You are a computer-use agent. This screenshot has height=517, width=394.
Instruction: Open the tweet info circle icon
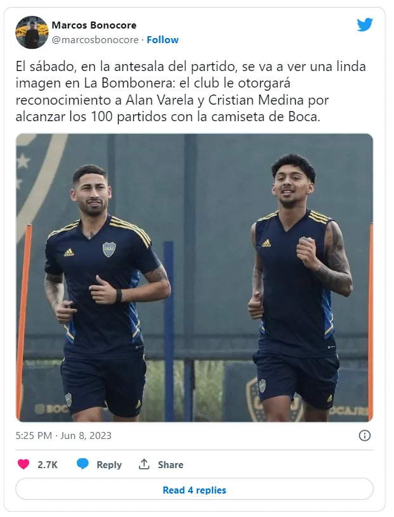click(364, 435)
